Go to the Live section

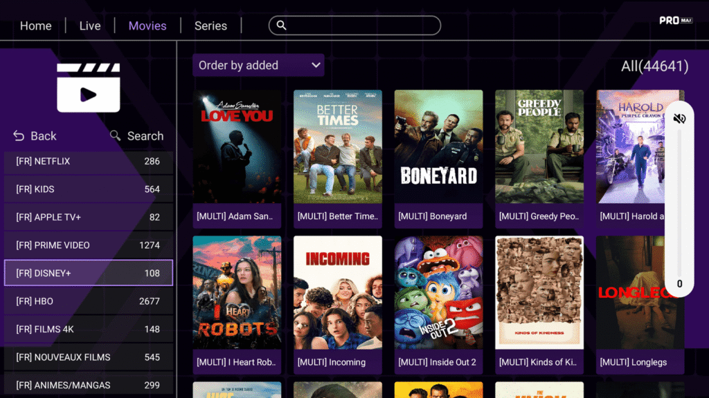coord(90,26)
